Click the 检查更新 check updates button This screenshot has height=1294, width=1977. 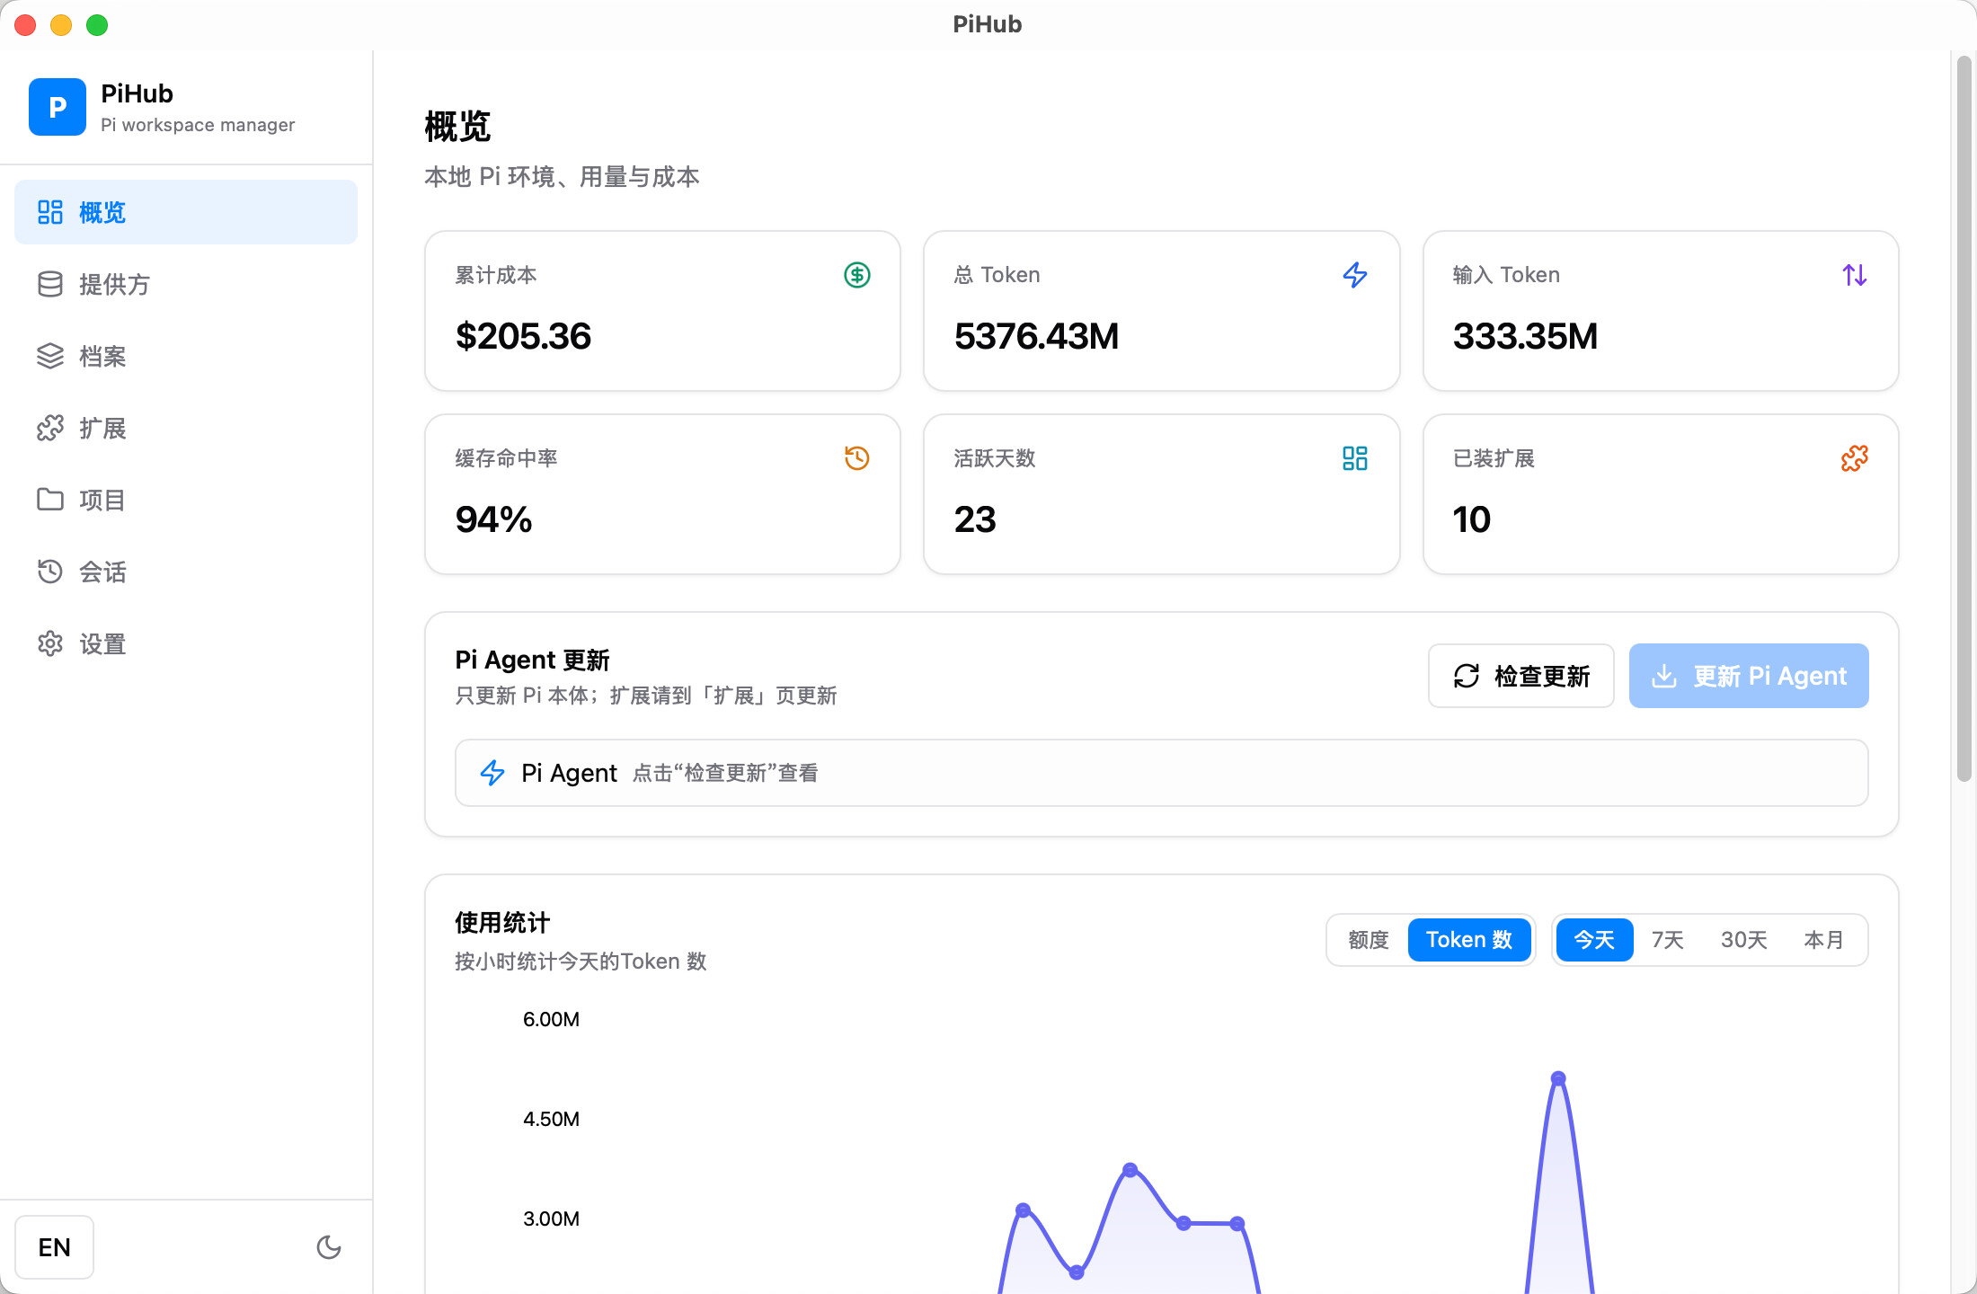click(1521, 676)
